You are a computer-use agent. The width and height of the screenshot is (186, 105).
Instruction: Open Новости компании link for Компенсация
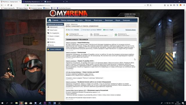[x=71, y=52]
